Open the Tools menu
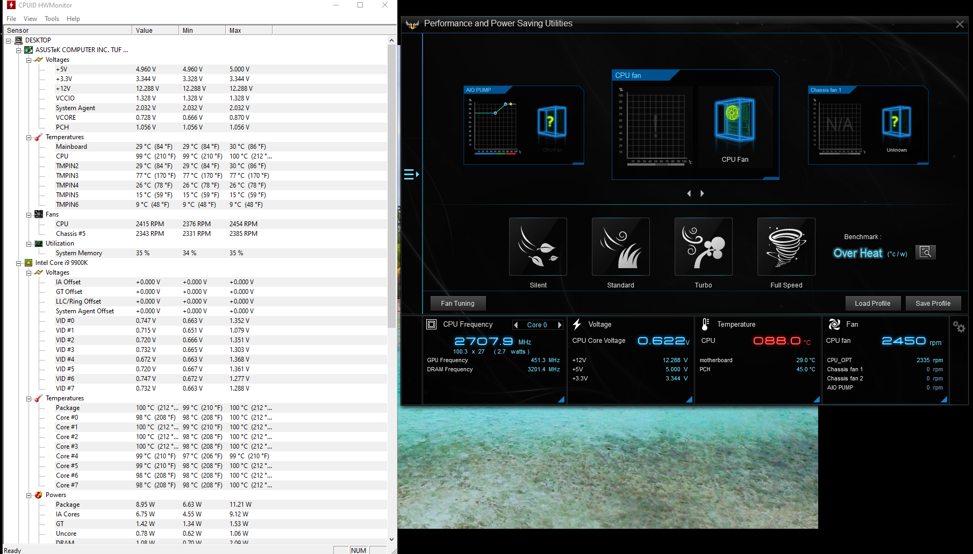This screenshot has width=973, height=554. click(x=52, y=19)
